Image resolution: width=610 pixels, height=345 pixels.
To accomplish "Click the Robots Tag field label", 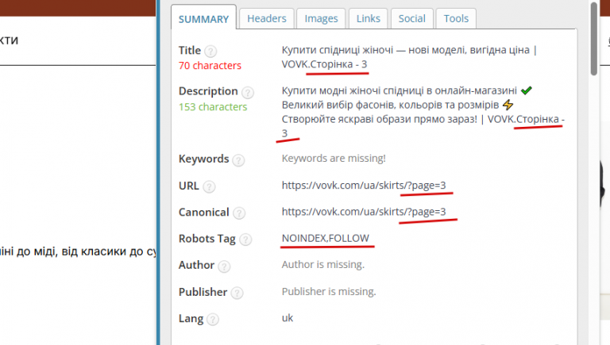I will [x=207, y=239].
